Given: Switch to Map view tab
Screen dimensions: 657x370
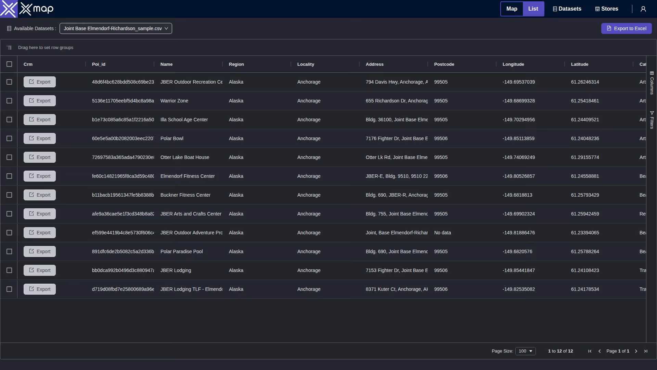Looking at the screenshot, I should [512, 9].
